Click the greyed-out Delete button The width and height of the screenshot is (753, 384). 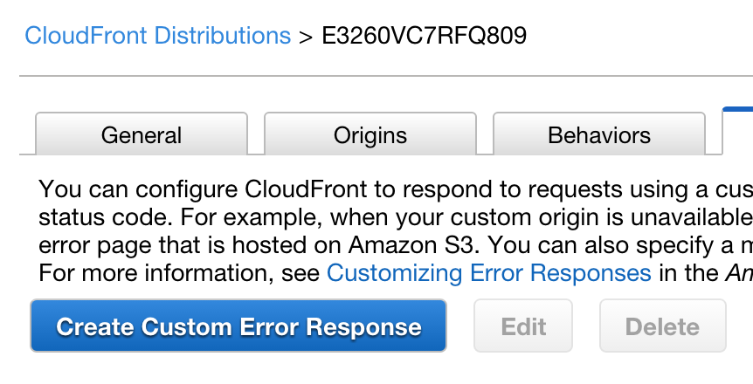pyautogui.click(x=662, y=327)
